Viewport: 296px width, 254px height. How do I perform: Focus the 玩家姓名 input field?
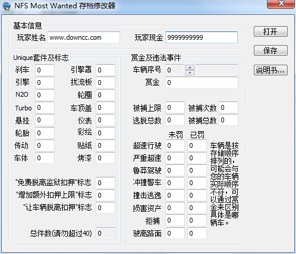click(84, 37)
